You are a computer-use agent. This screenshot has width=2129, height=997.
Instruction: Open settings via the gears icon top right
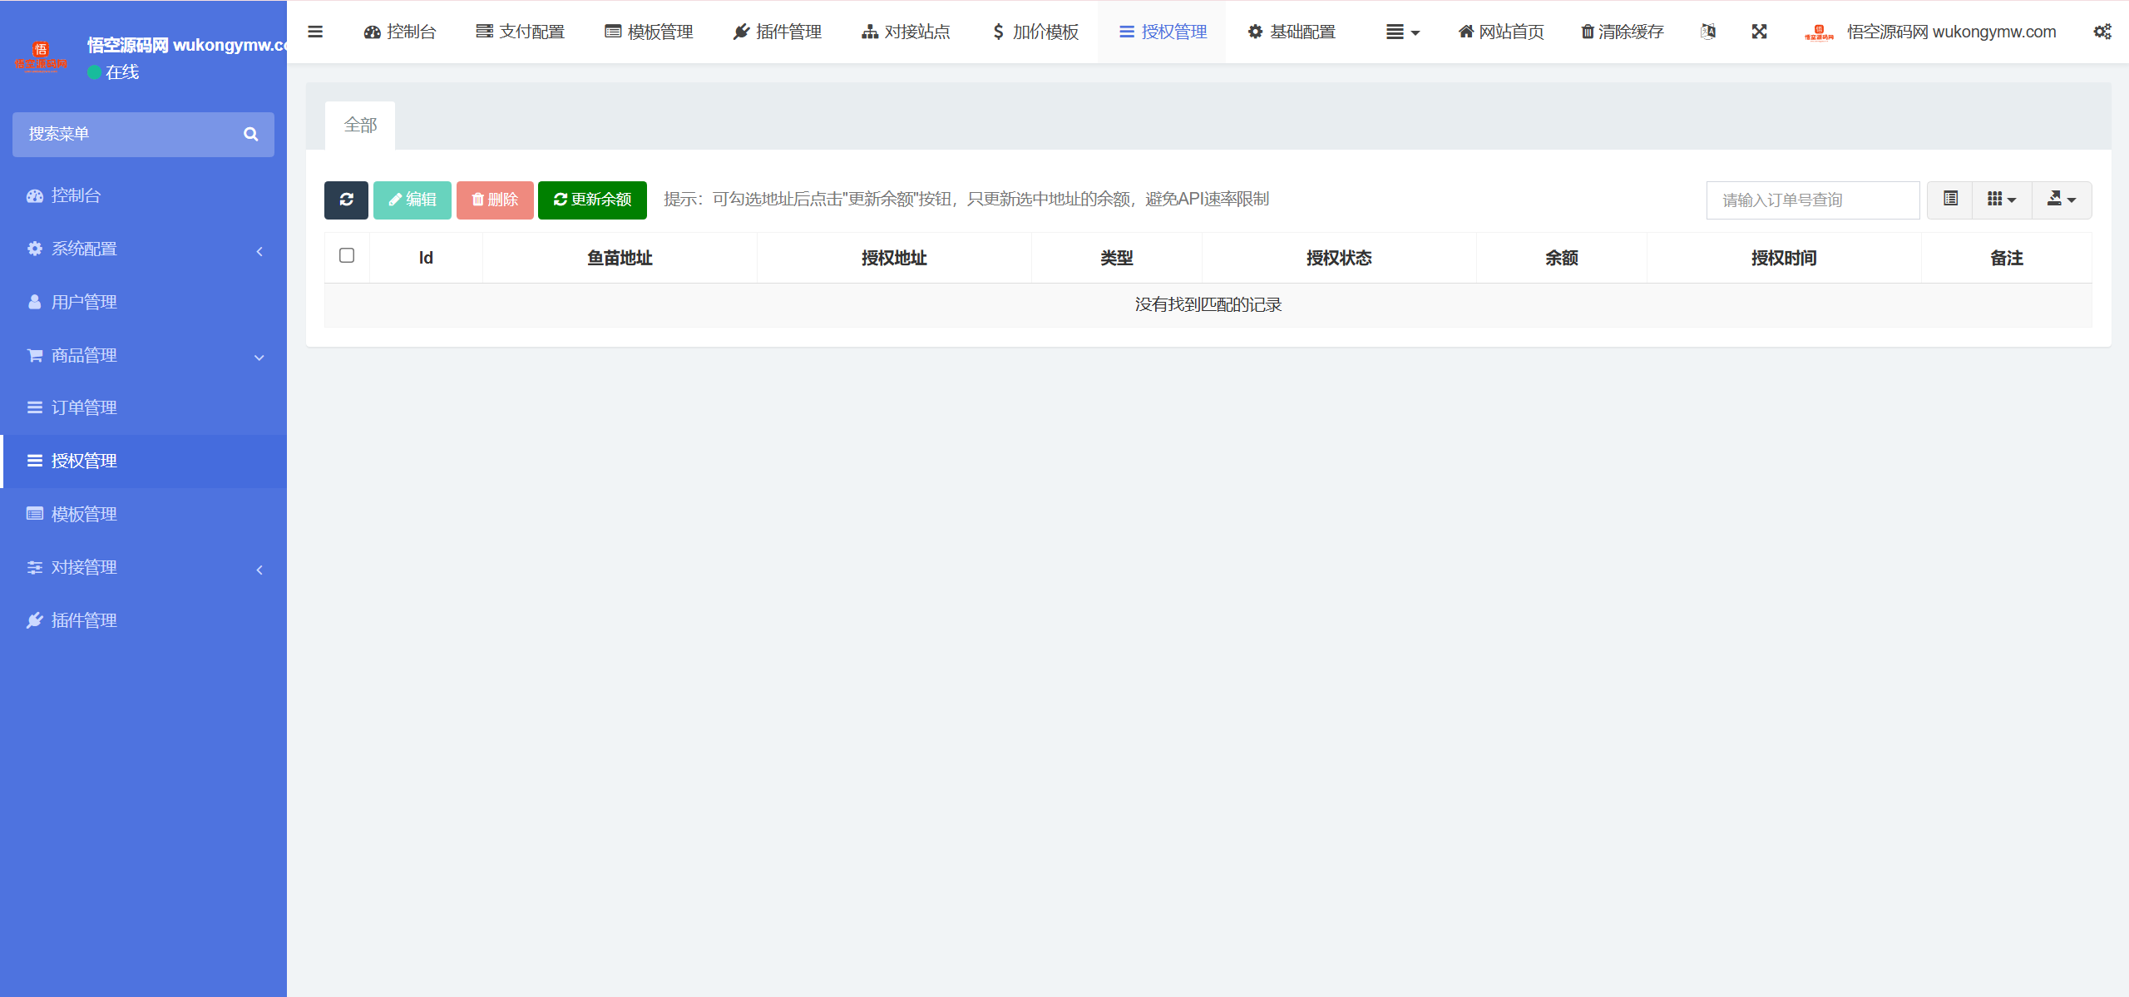2103,32
